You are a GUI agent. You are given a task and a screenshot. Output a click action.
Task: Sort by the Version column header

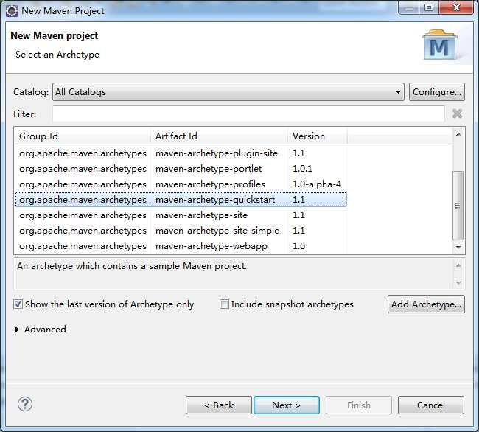317,136
